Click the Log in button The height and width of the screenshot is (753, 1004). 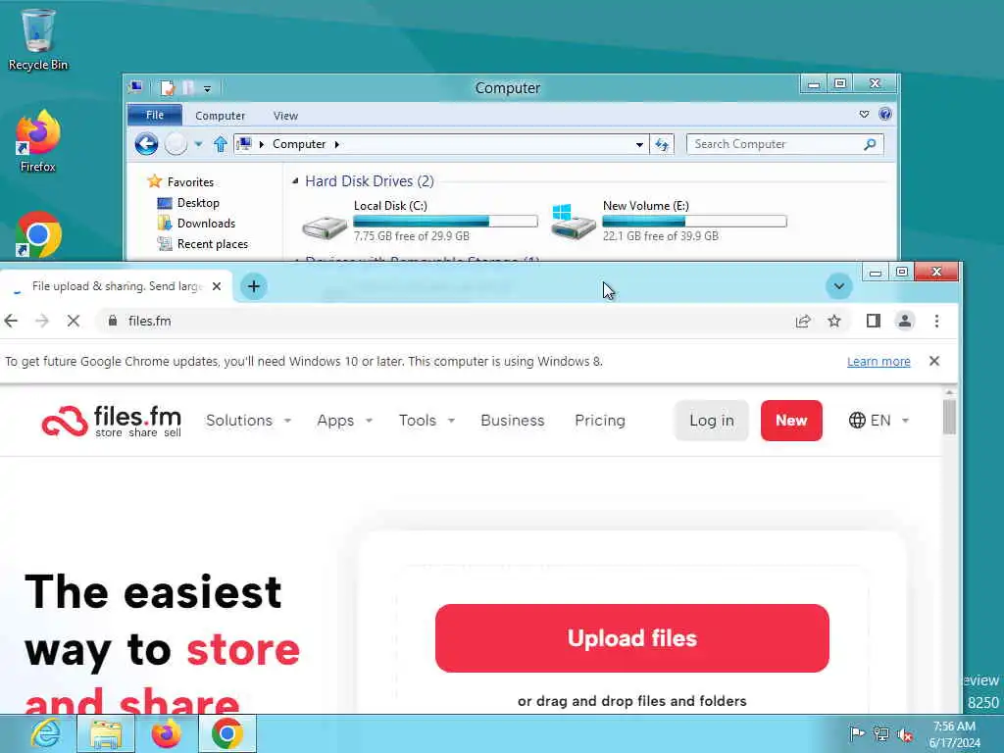point(712,421)
